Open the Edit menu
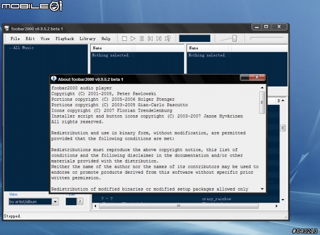 click(30, 38)
